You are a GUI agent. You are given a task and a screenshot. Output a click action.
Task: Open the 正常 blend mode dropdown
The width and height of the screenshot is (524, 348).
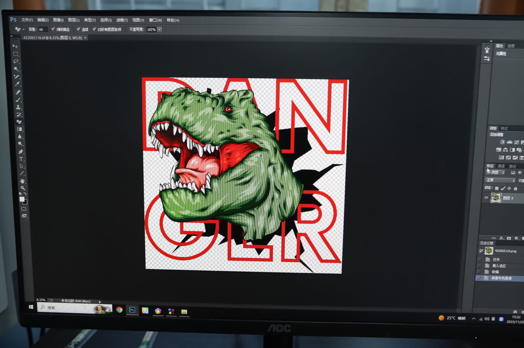(x=499, y=180)
